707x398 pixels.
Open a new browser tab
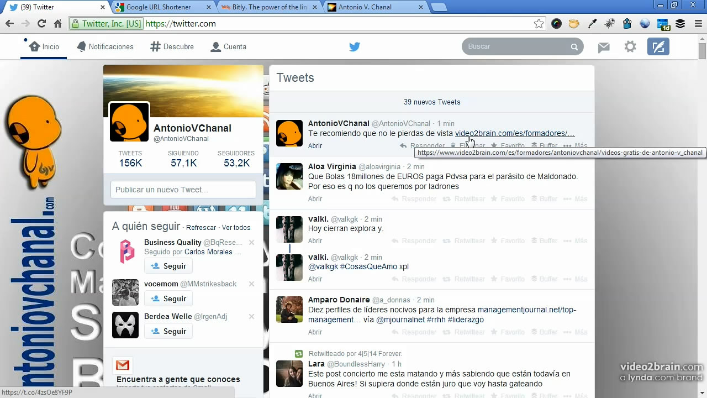439,7
